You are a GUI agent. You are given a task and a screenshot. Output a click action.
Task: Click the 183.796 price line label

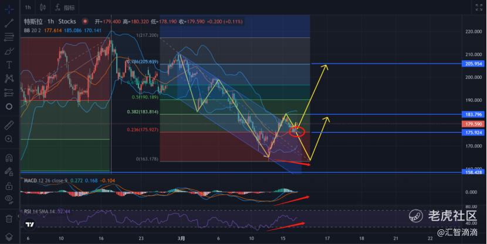point(474,114)
